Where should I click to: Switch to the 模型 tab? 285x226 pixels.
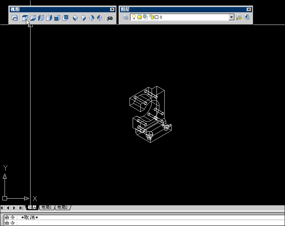[x=32, y=207]
